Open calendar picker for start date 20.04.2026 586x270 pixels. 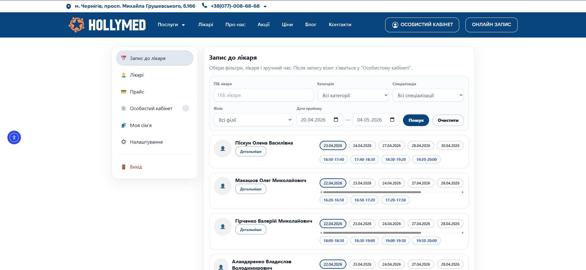click(x=336, y=120)
